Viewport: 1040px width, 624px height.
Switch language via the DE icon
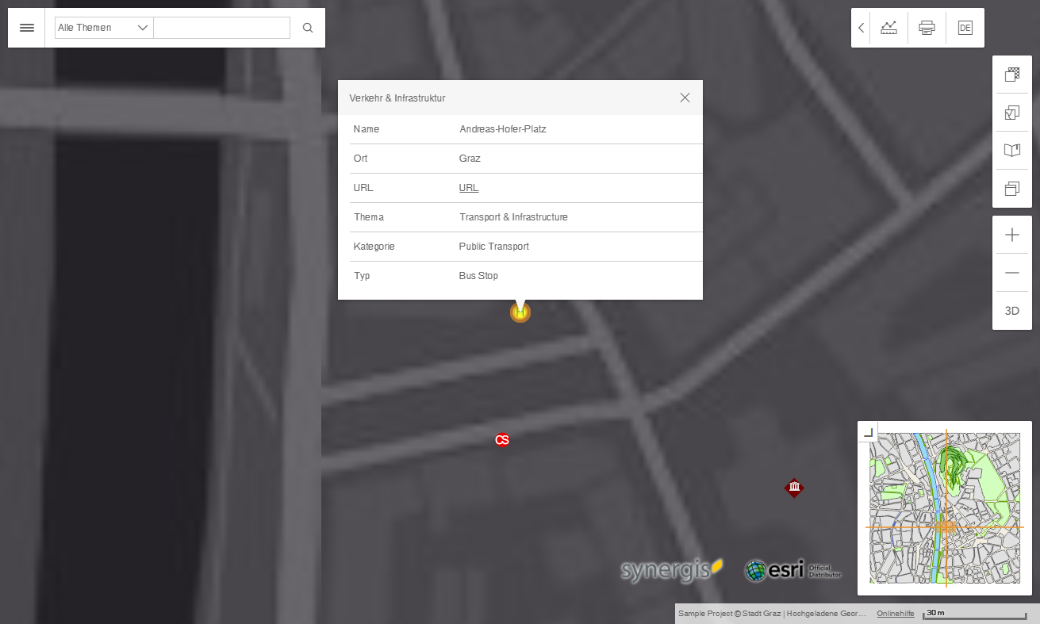[x=965, y=27]
